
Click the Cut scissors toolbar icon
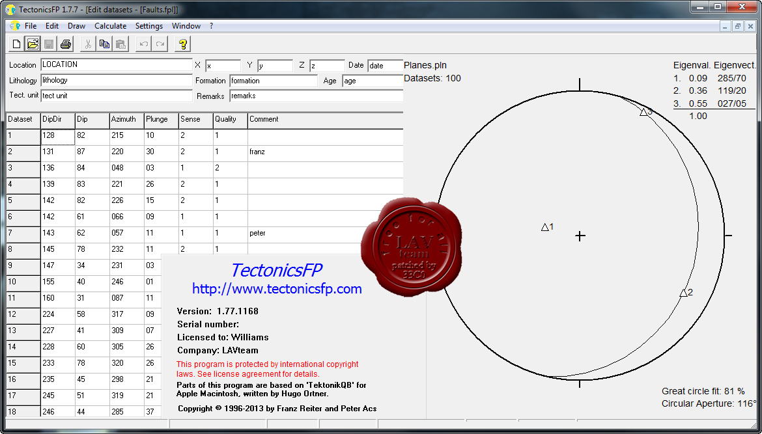click(x=88, y=44)
